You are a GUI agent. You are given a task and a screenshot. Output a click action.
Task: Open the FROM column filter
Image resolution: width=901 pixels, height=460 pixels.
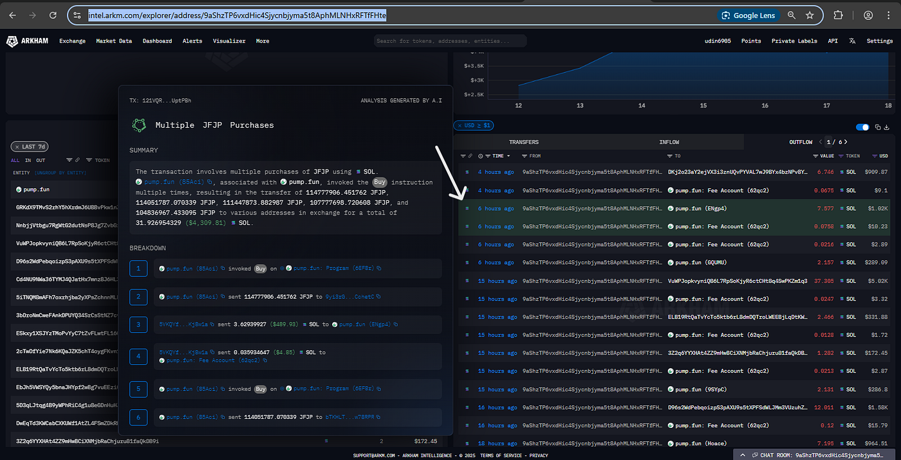525,156
